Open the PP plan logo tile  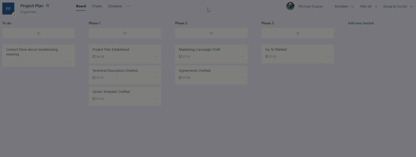coord(8,9)
